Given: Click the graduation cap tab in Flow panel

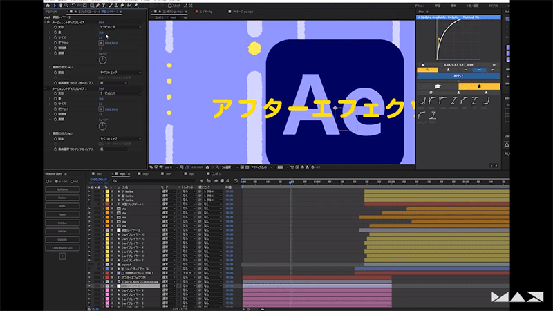Looking at the screenshot, I should pyautogui.click(x=438, y=86).
